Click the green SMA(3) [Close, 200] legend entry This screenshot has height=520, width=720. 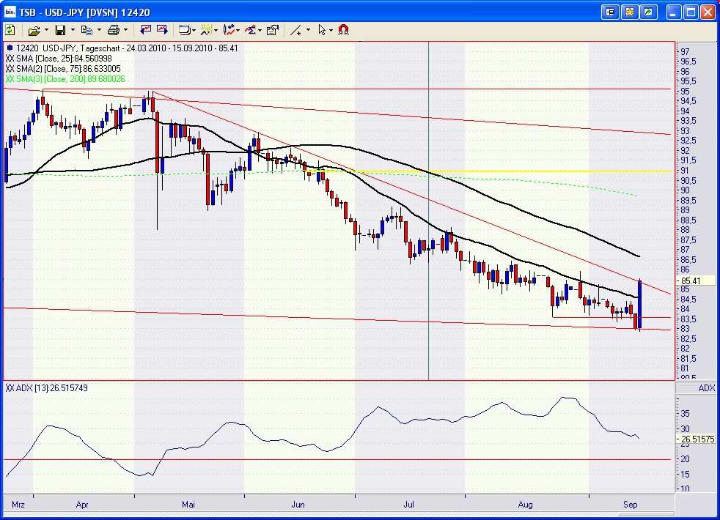pyautogui.click(x=65, y=79)
